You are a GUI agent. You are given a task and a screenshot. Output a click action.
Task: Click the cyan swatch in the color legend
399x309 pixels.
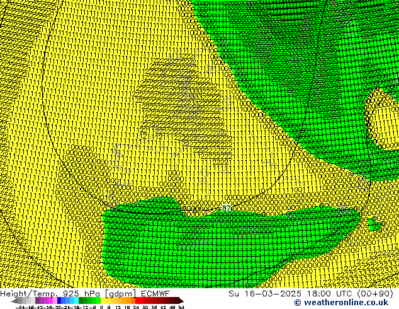coord(77,300)
